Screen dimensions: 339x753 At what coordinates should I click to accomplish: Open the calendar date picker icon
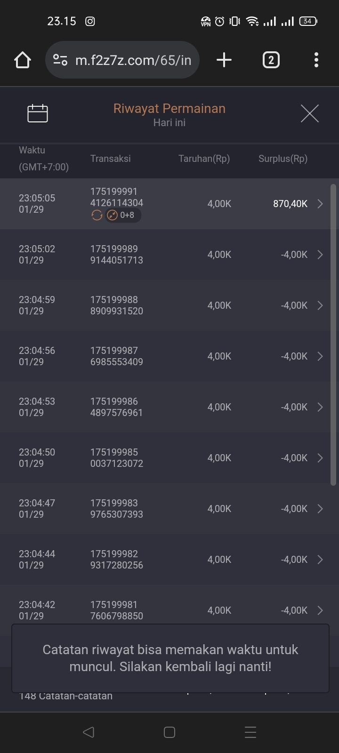38,113
